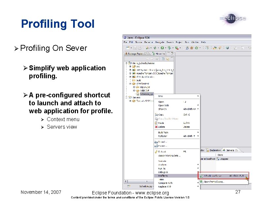Image resolution: width=261 pixels, height=202 pixels.
Task: Open the Edit menu
Action: [131, 42]
